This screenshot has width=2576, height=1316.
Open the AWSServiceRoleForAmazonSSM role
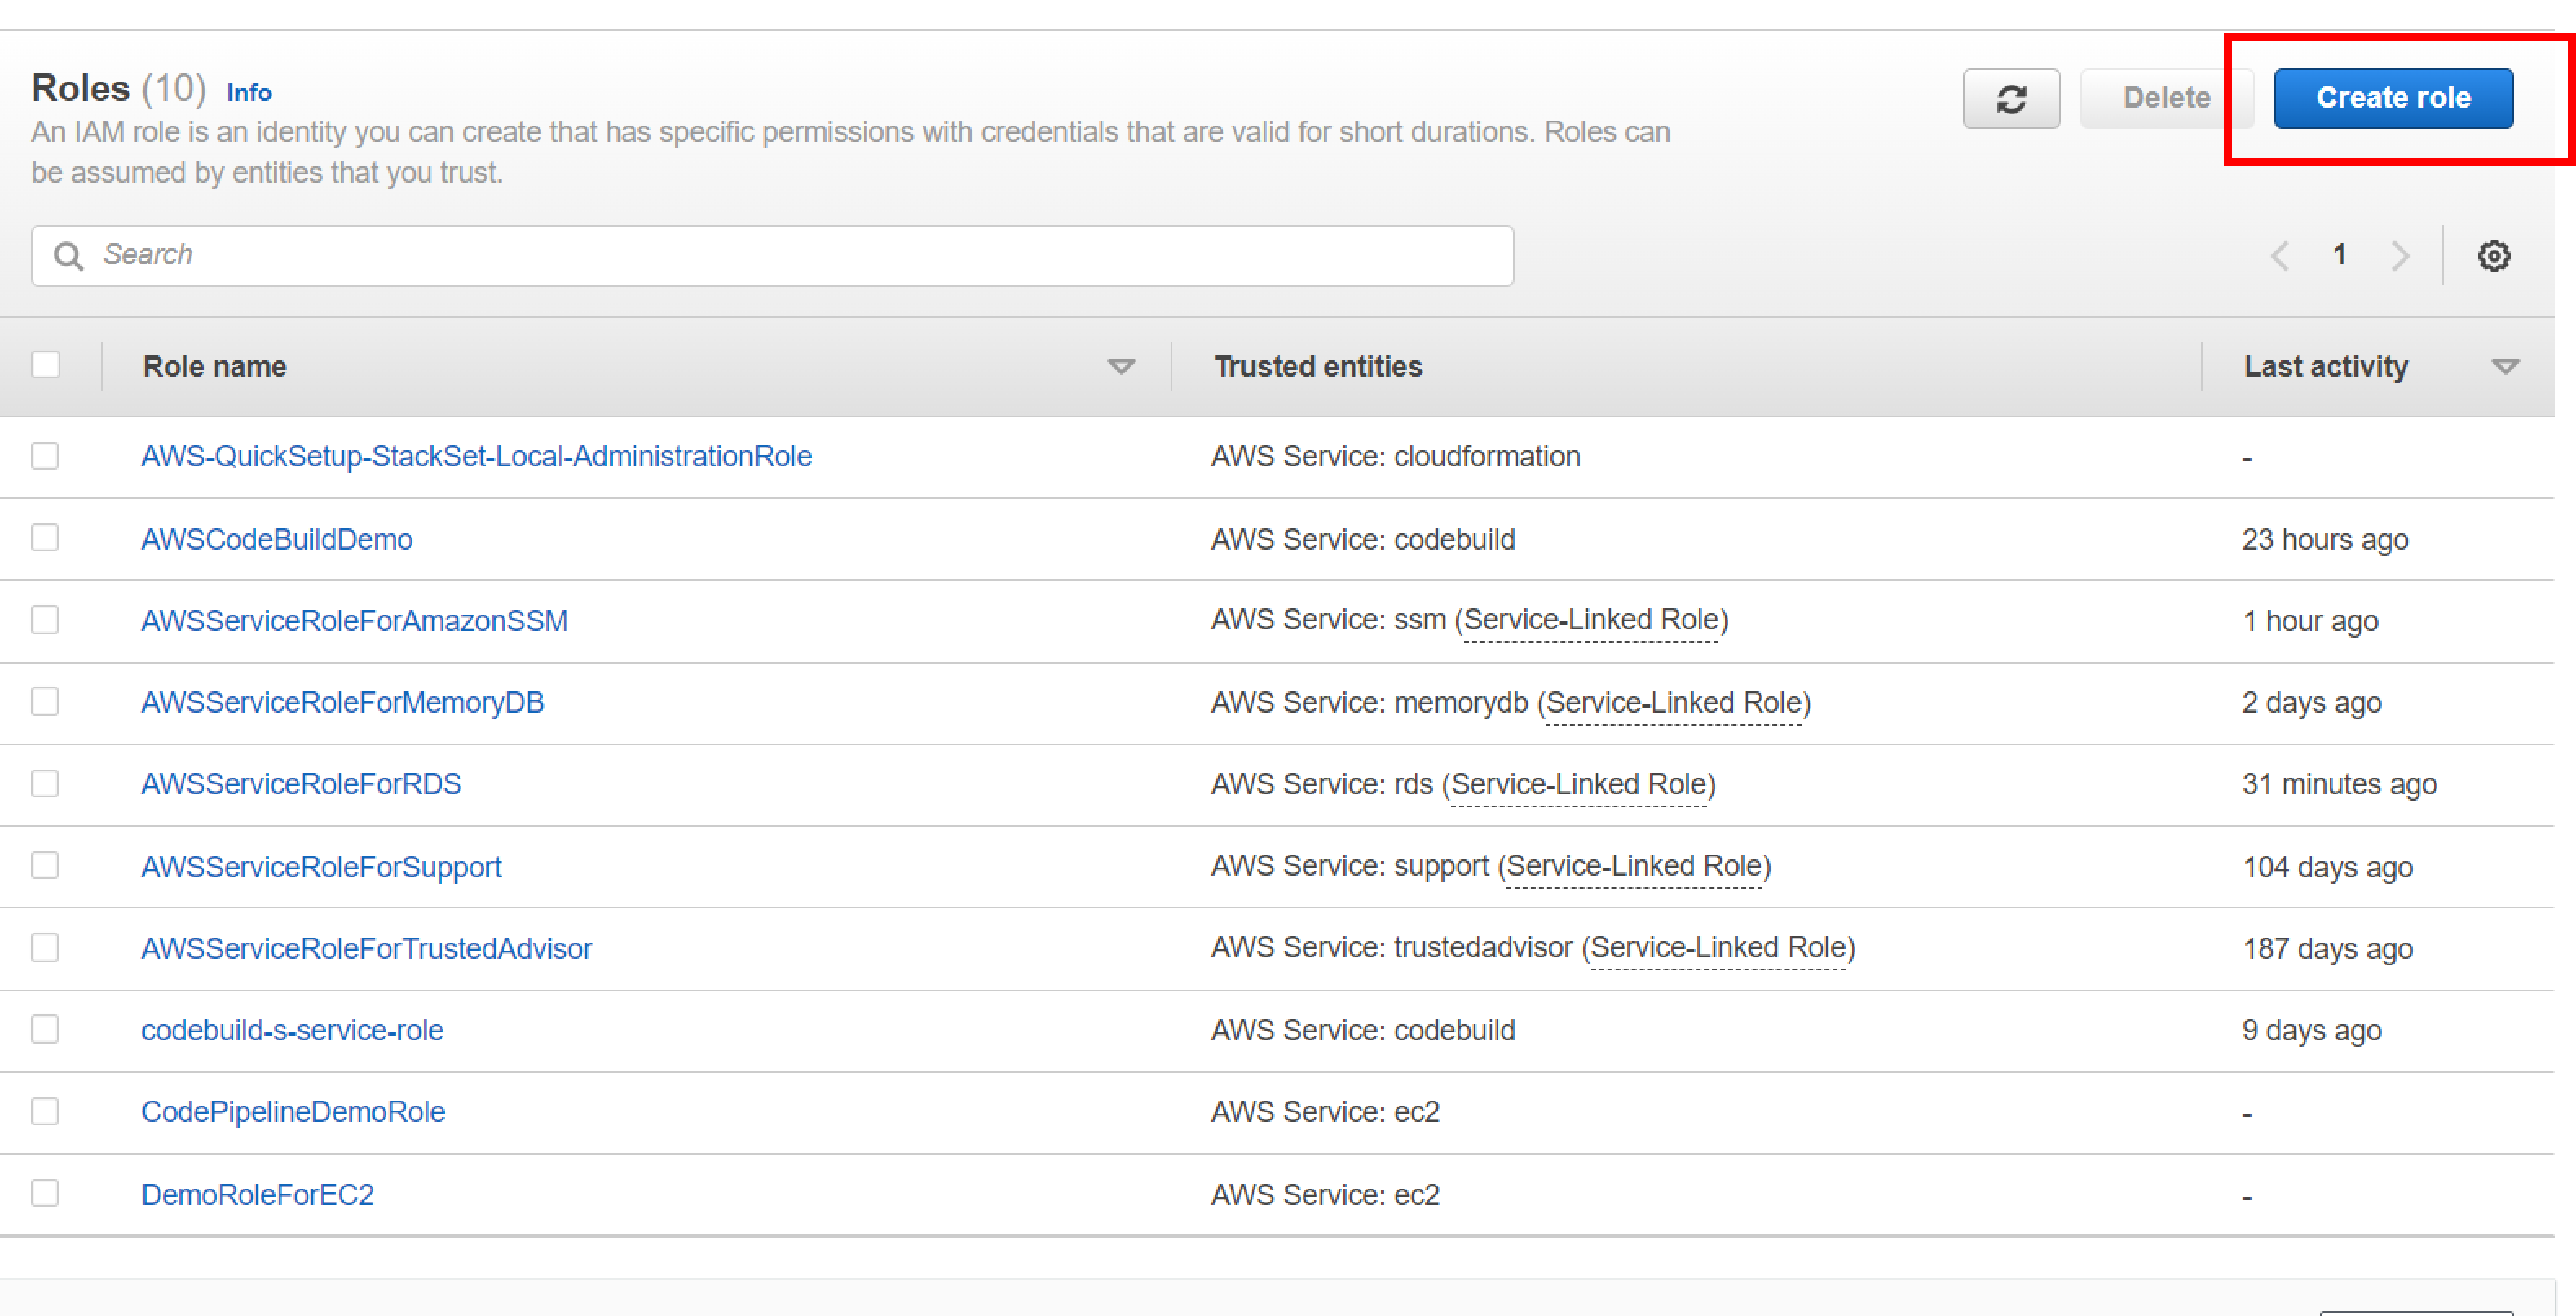coord(354,621)
